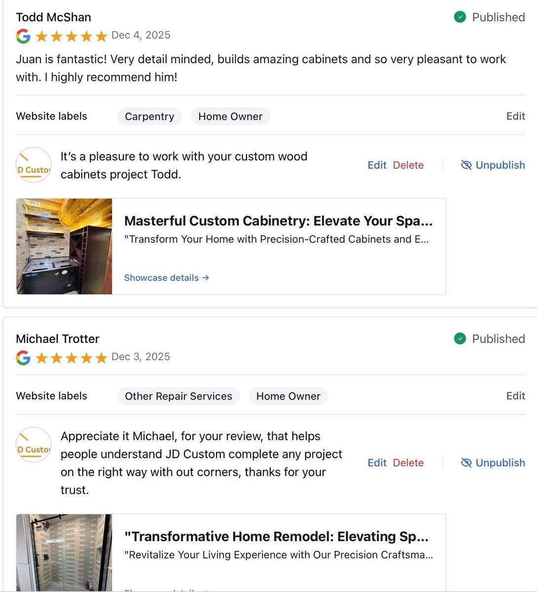Select the Carpentry website label
This screenshot has height=592, width=537.
tap(149, 116)
